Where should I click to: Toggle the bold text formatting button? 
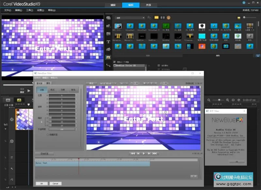tap(144, 84)
